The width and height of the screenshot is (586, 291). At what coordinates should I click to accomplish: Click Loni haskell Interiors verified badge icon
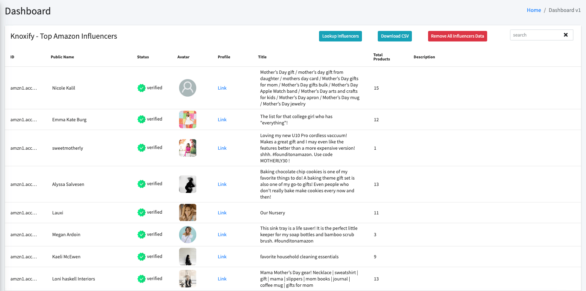[x=141, y=279]
